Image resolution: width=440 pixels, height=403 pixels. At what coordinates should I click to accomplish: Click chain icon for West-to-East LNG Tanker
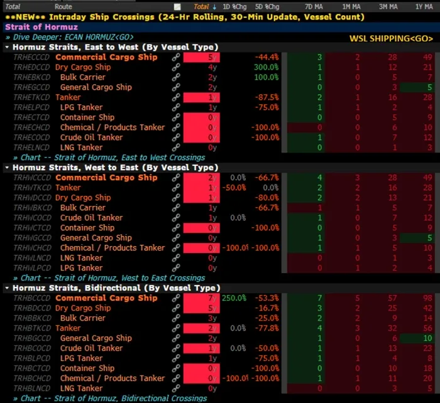[177, 258]
